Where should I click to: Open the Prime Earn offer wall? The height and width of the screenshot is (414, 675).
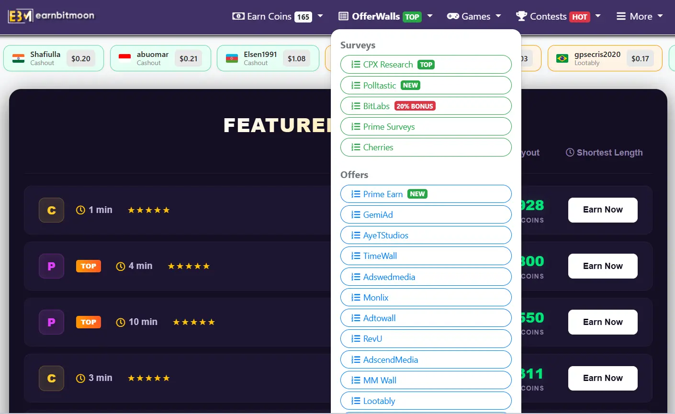coord(426,194)
